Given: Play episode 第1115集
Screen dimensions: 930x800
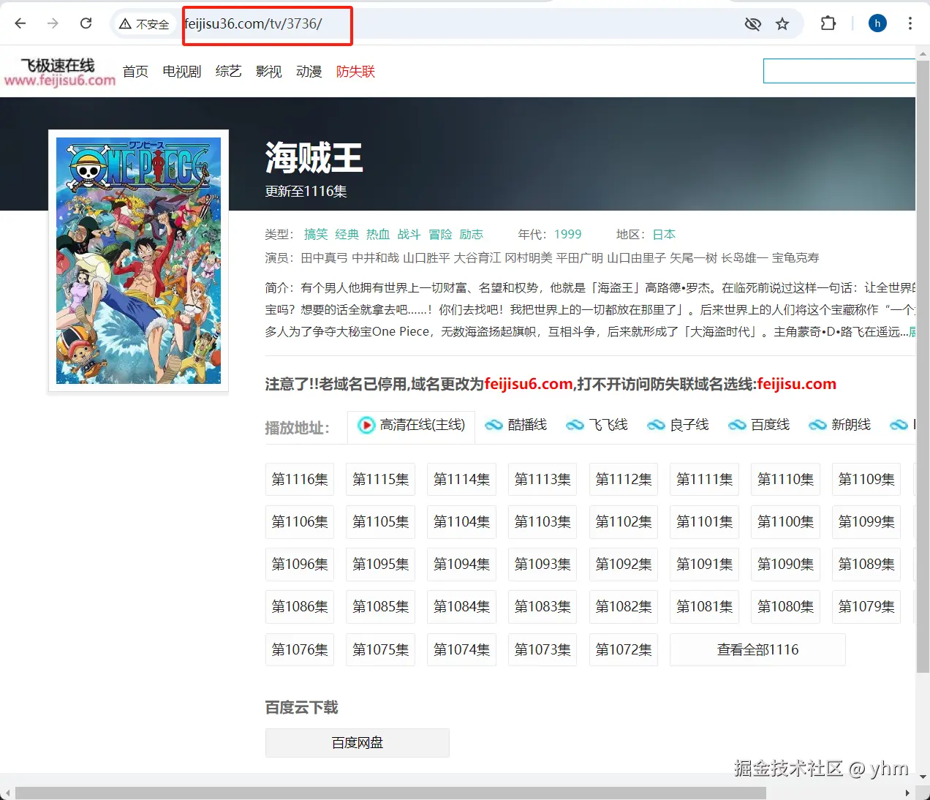Looking at the screenshot, I should (381, 479).
